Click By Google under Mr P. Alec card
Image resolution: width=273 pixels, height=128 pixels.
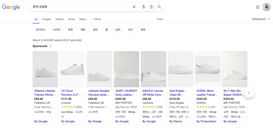click(230, 121)
